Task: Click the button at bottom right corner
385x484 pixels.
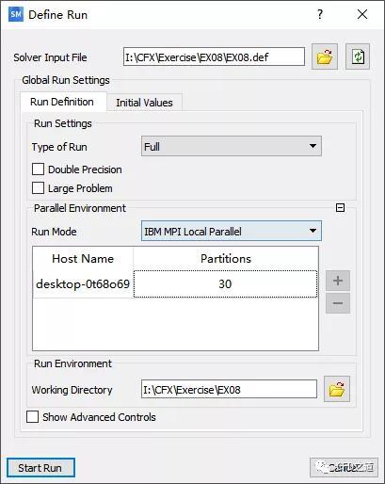Action: (344, 467)
